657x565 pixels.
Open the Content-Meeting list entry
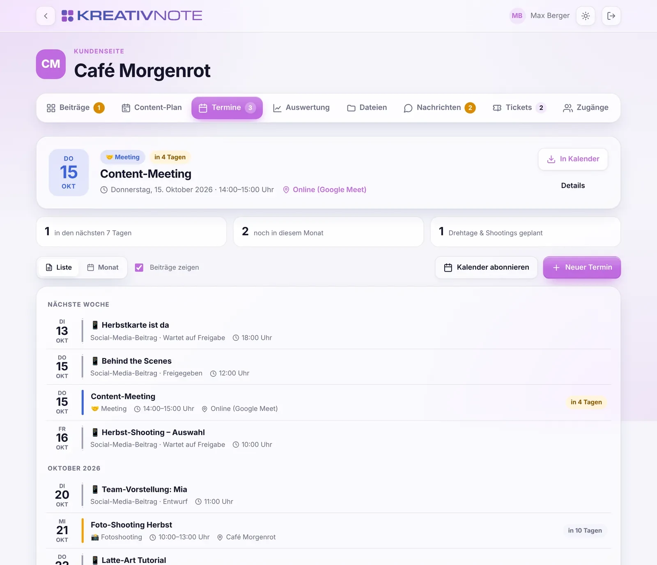pos(328,402)
